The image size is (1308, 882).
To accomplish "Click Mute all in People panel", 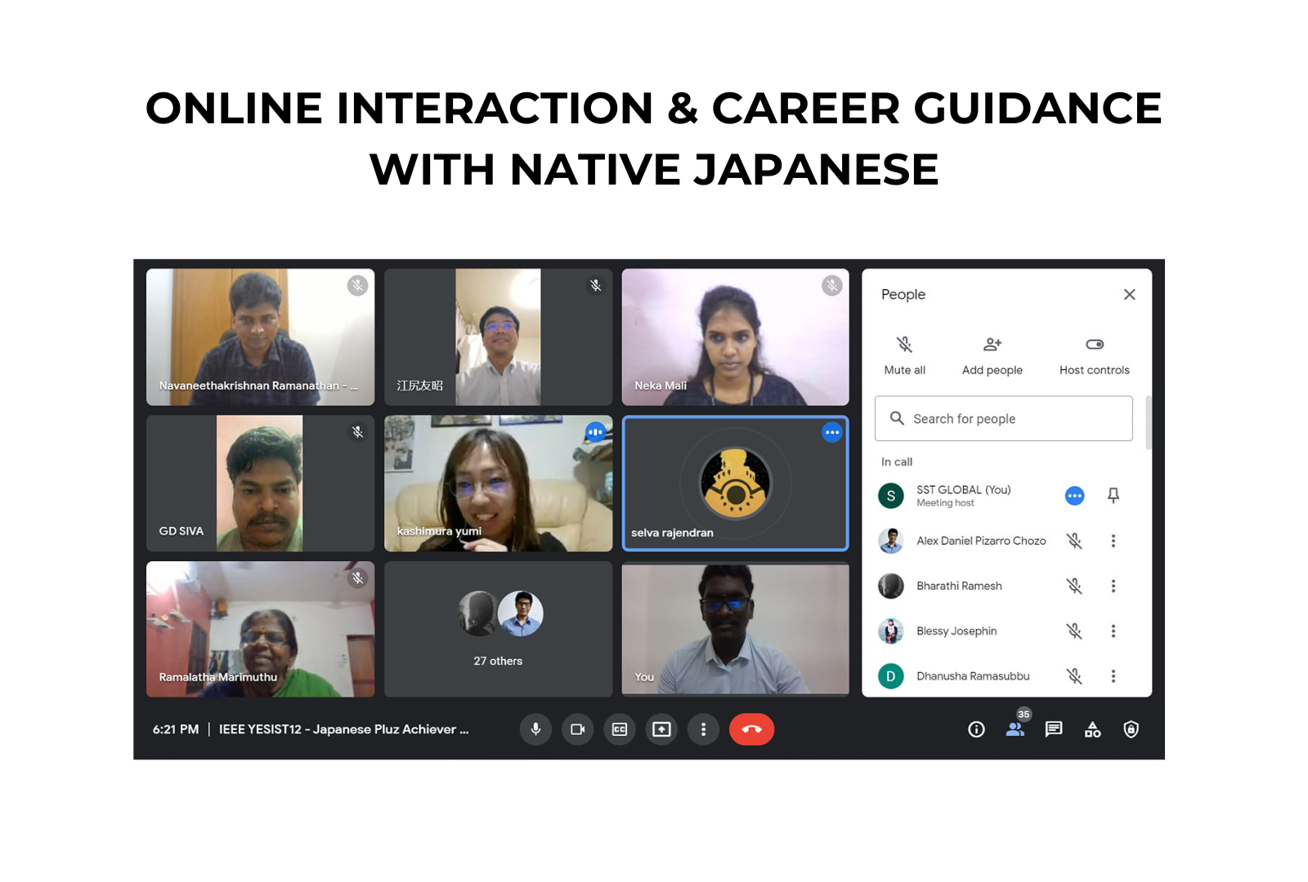I will click(904, 355).
